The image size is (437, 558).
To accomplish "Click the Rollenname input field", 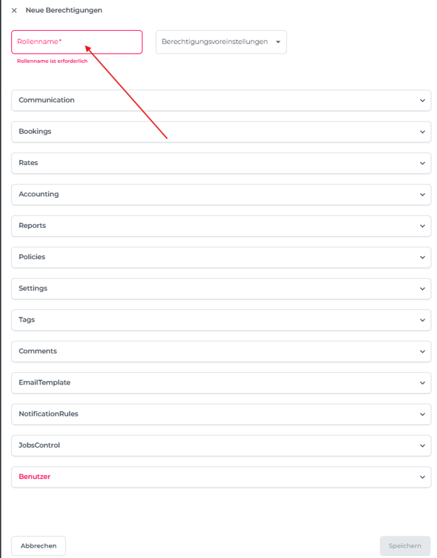I will pos(77,42).
